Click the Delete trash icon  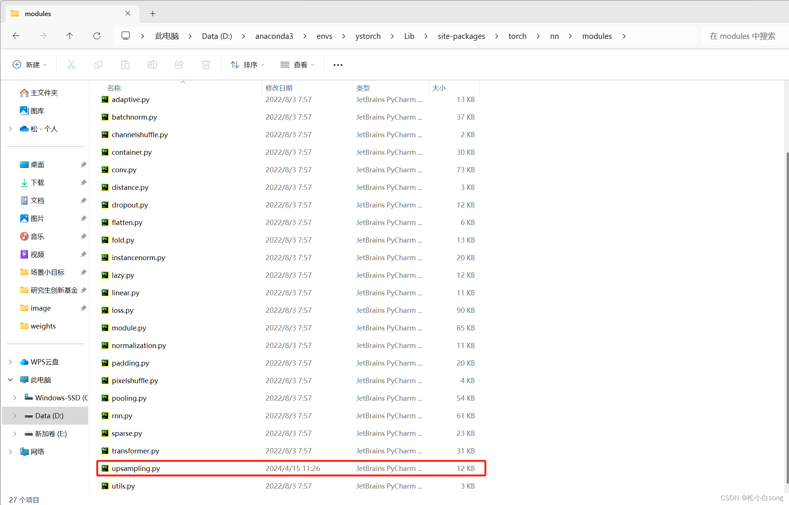point(206,65)
